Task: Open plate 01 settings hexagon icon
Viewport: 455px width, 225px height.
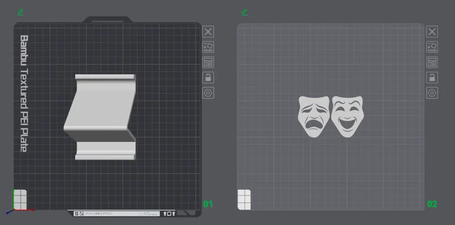Action: click(x=208, y=93)
